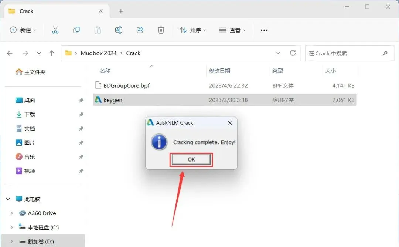Click the search magnifier icon

[385, 53]
